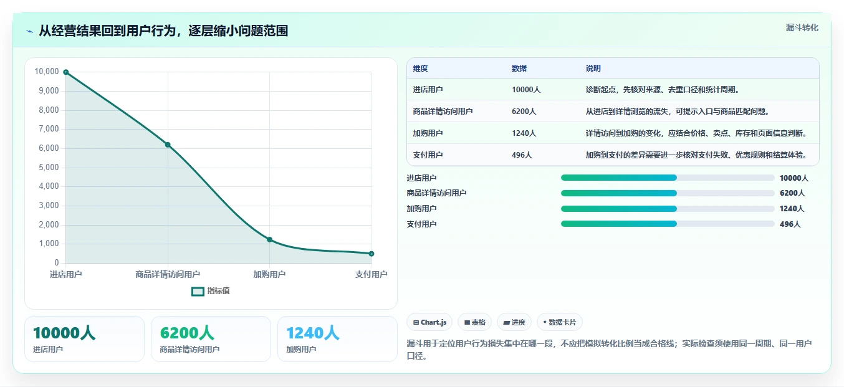Click the 商品详情访问用户 progress bar
Viewport: 844px width, 387px height.
[x=668, y=193]
